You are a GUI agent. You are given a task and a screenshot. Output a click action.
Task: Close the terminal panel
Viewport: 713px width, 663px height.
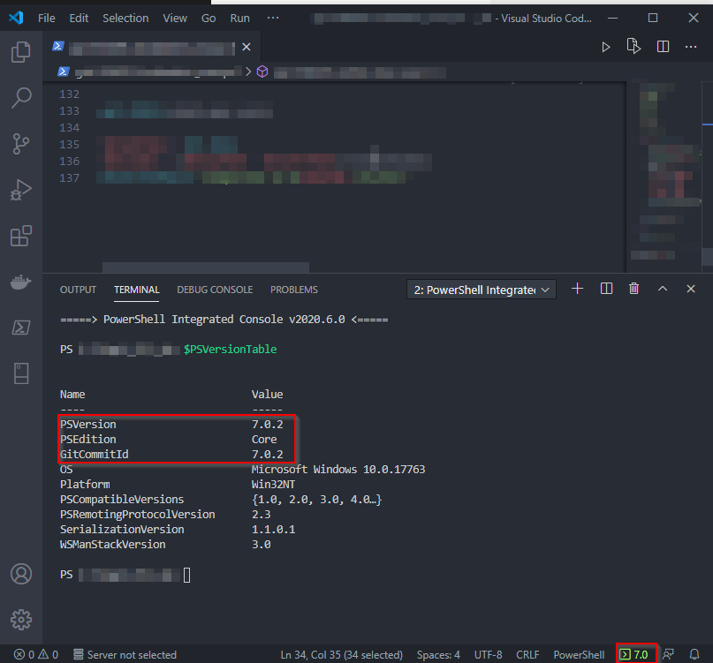pyautogui.click(x=691, y=289)
